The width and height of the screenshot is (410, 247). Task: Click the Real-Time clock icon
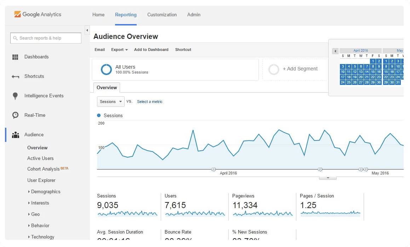15,115
